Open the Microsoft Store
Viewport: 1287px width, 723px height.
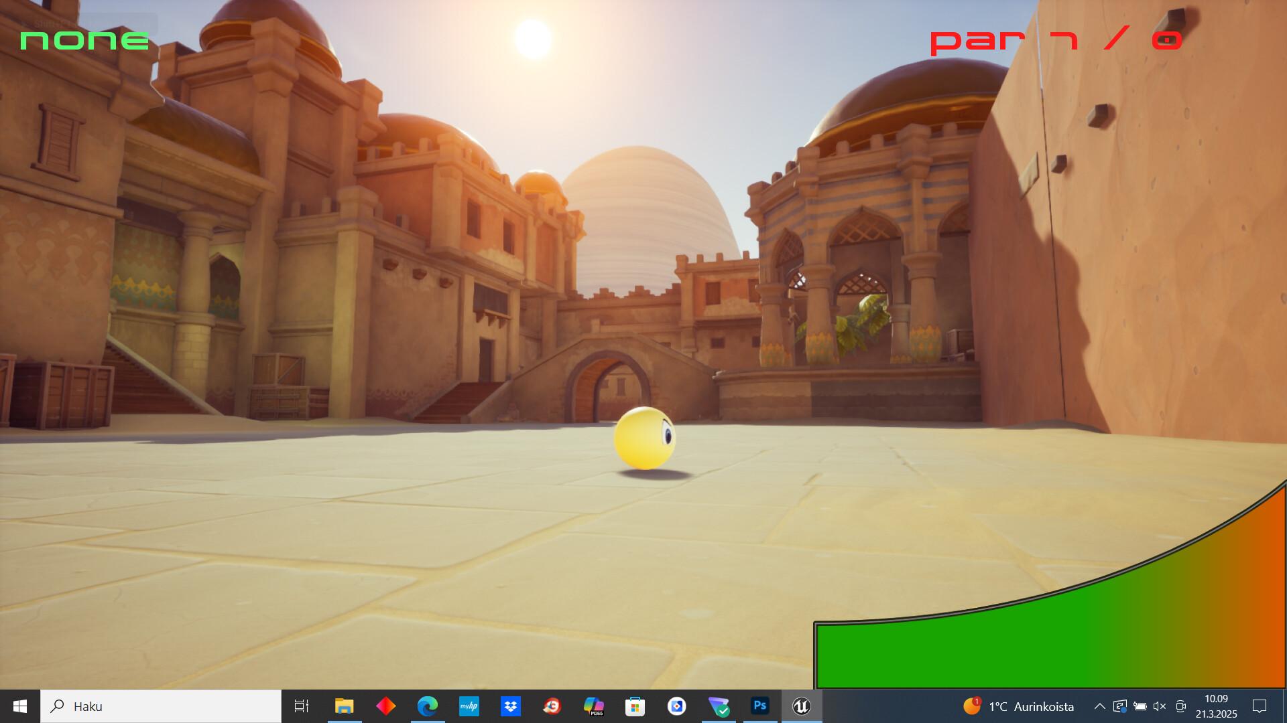tap(635, 706)
